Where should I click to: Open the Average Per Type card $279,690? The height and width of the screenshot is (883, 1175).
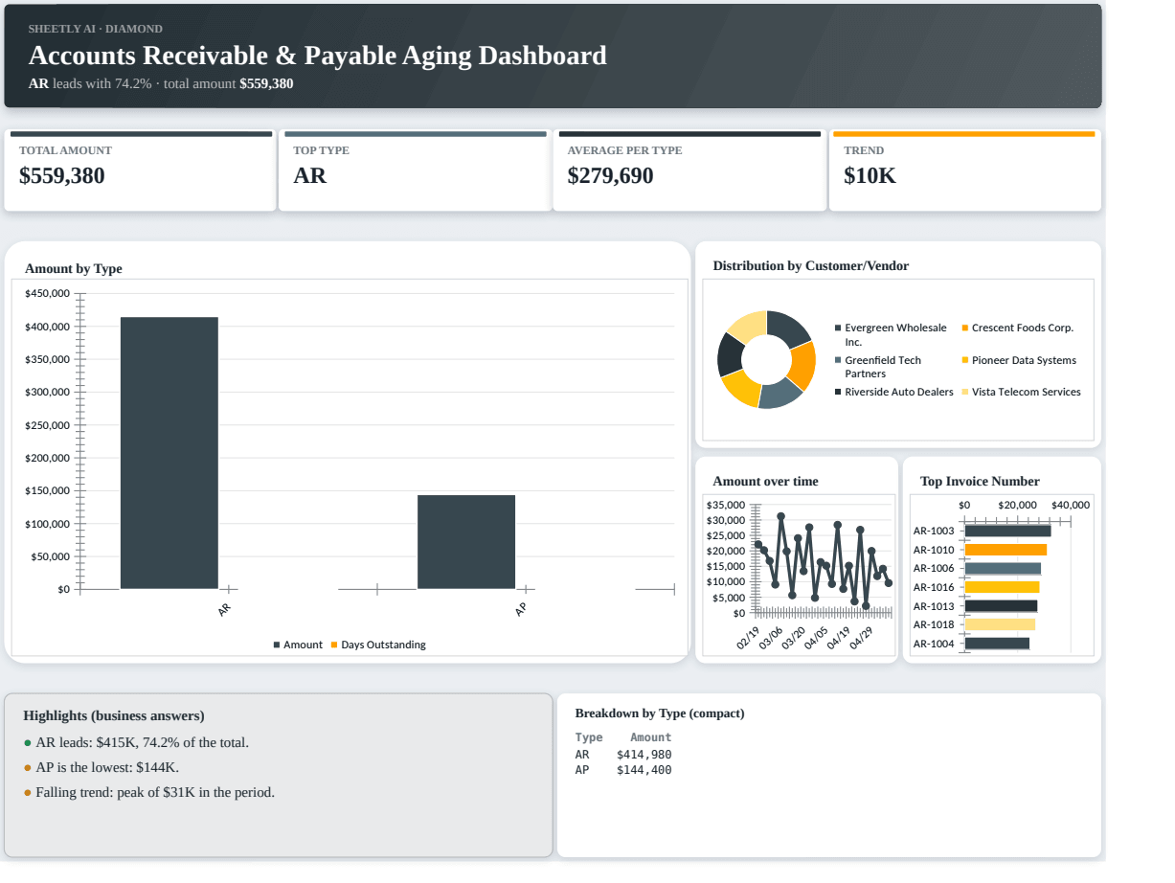point(689,170)
